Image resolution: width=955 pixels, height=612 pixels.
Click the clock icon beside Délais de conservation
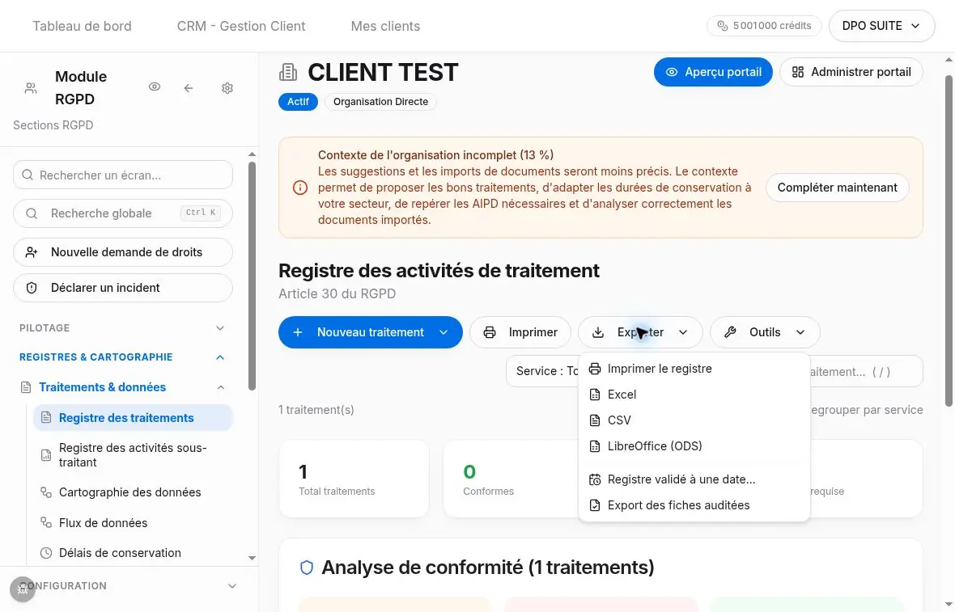coord(45,553)
